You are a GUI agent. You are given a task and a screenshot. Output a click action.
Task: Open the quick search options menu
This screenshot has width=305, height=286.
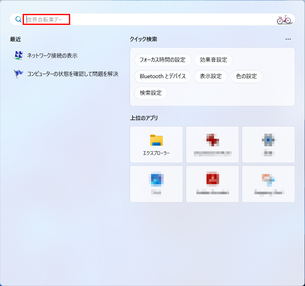[288, 39]
